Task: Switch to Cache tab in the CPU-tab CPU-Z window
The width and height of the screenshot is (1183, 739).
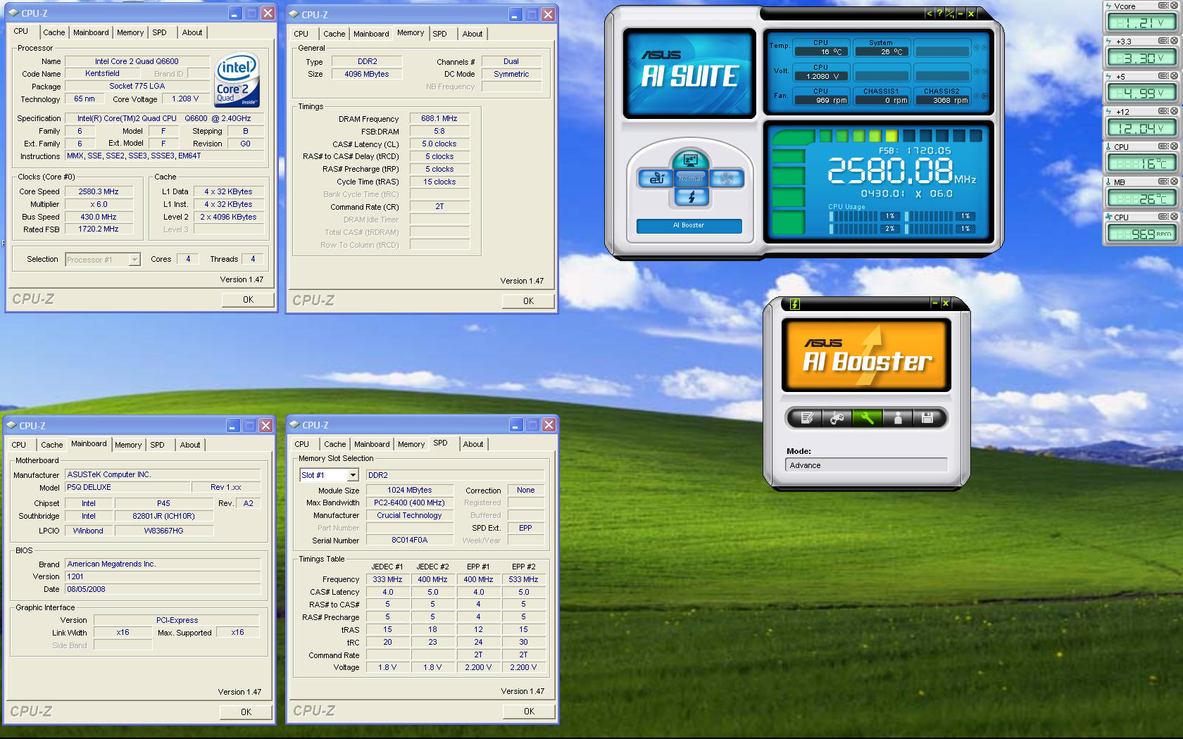Action: [x=54, y=32]
